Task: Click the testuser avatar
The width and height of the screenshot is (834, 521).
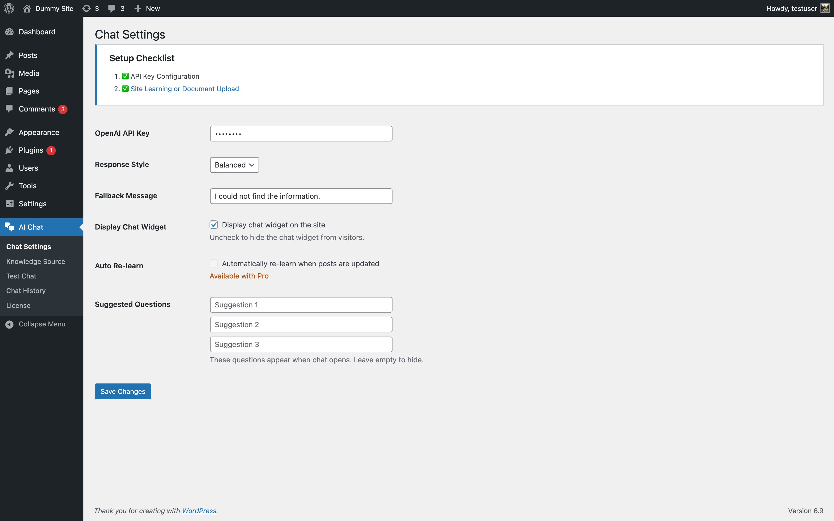Action: [825, 8]
